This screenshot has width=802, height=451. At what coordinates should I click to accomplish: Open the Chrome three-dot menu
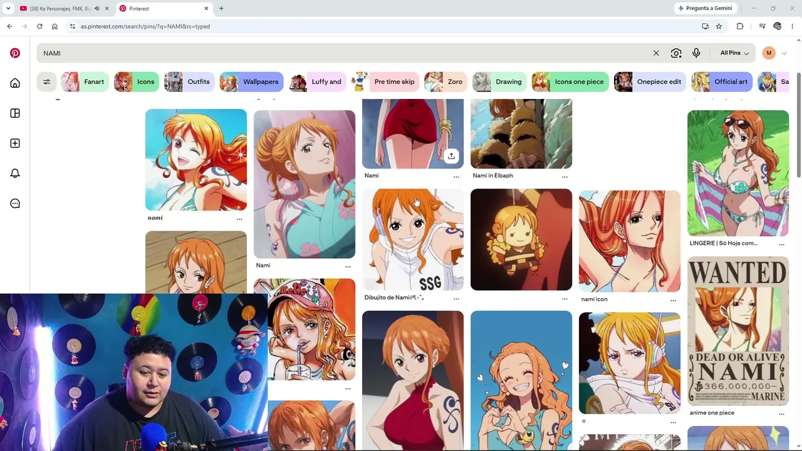(x=793, y=26)
